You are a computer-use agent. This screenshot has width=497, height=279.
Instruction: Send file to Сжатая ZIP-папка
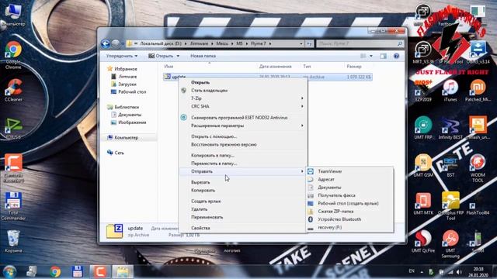[x=349, y=212]
